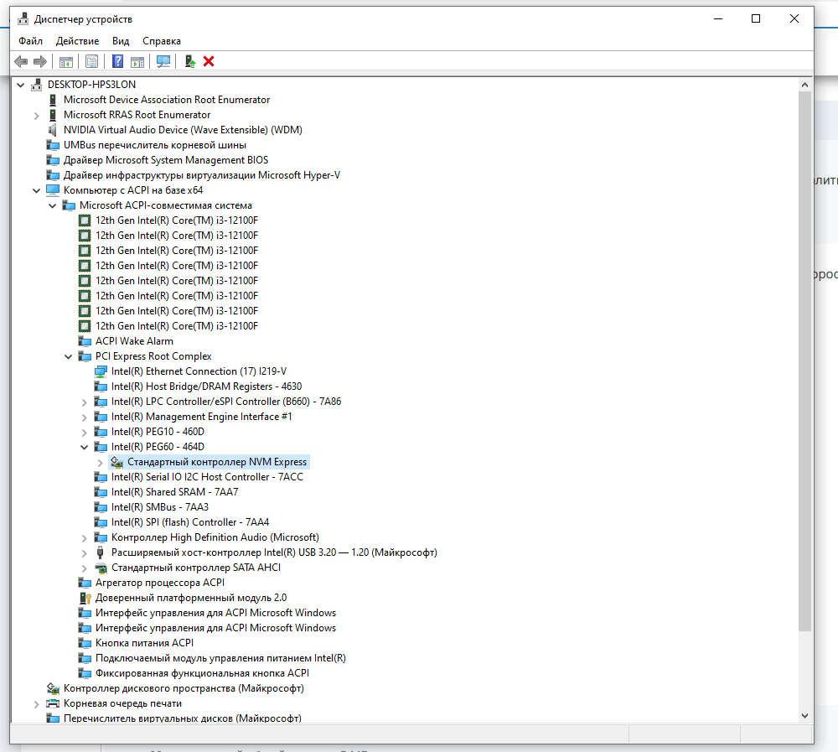Image resolution: width=838 pixels, height=752 pixels.
Task: Click the Properties sheet toolbar icon
Action: pyautogui.click(x=91, y=61)
